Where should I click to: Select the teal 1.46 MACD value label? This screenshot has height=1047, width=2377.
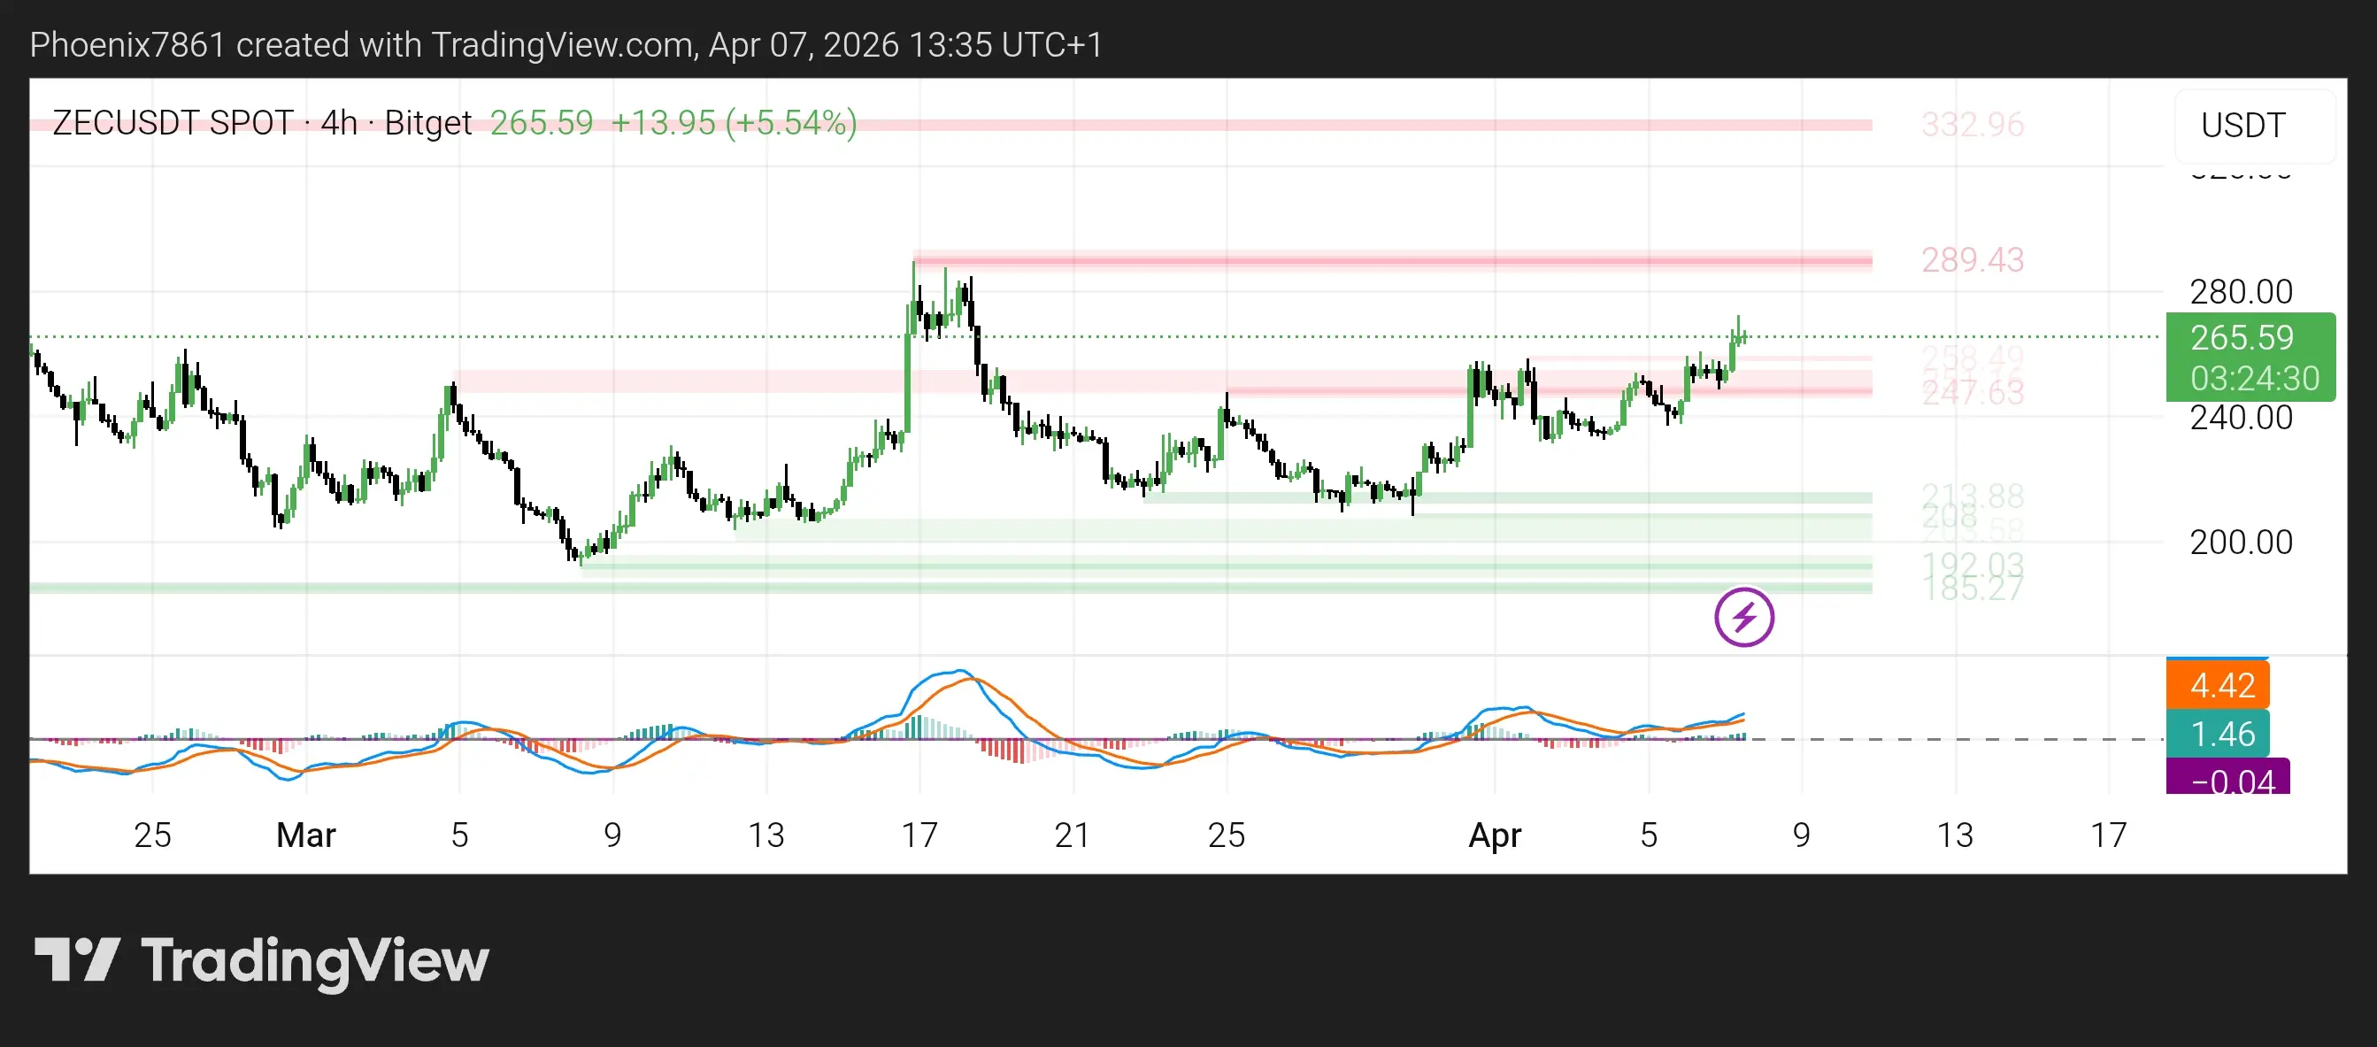click(2220, 734)
